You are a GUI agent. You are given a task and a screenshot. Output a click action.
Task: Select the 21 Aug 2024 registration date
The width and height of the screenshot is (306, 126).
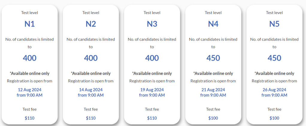pyautogui.click(x=213, y=90)
